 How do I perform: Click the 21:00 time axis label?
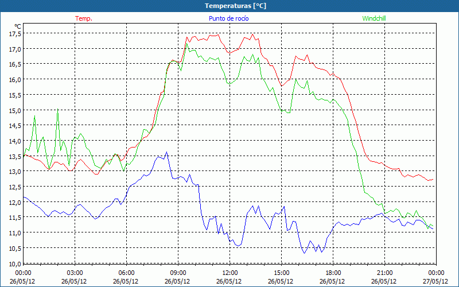[384, 273]
